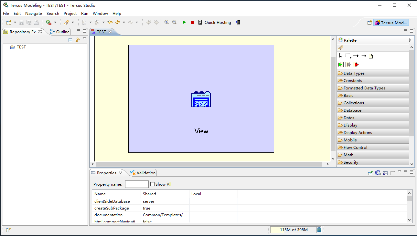
Task: Open the Help menu
Action: (x=117, y=13)
